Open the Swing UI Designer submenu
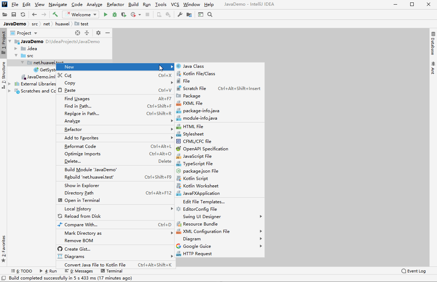 point(219,217)
